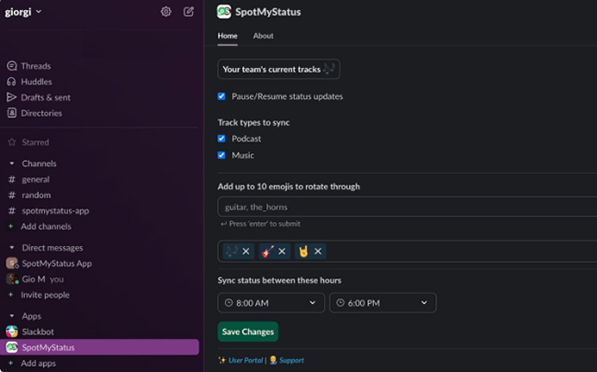Open workspace settings gear icon

point(166,12)
